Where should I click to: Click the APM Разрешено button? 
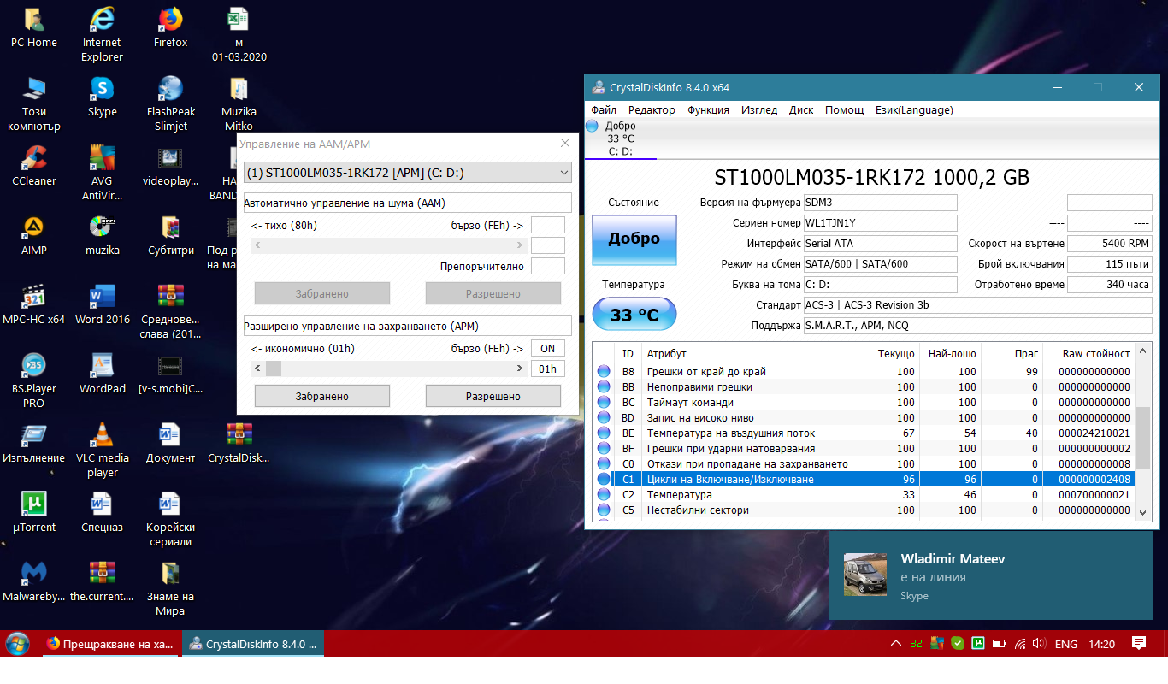click(493, 396)
